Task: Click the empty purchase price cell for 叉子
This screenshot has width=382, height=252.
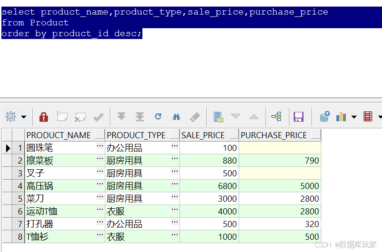Action: 280,173
